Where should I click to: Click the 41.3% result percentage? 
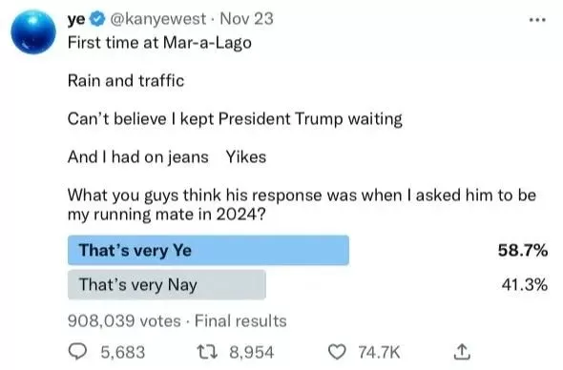point(525,284)
